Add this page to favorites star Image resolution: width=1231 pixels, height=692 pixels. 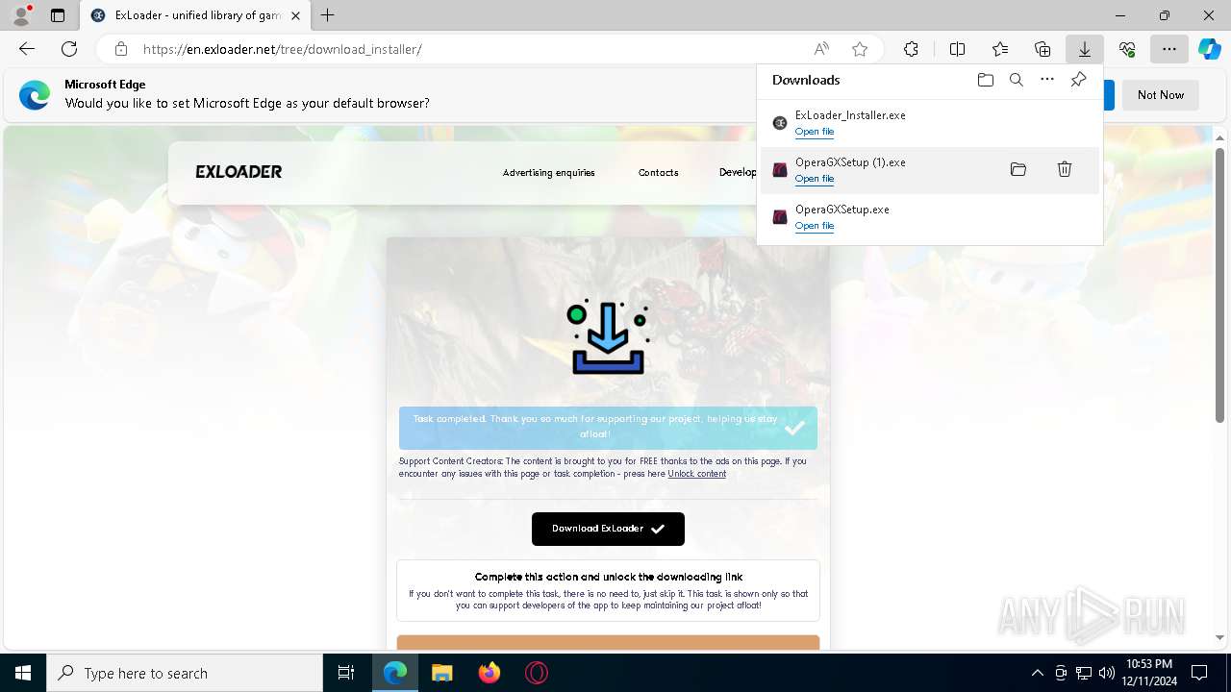tap(860, 49)
